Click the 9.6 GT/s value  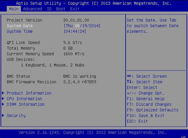coord(73,43)
